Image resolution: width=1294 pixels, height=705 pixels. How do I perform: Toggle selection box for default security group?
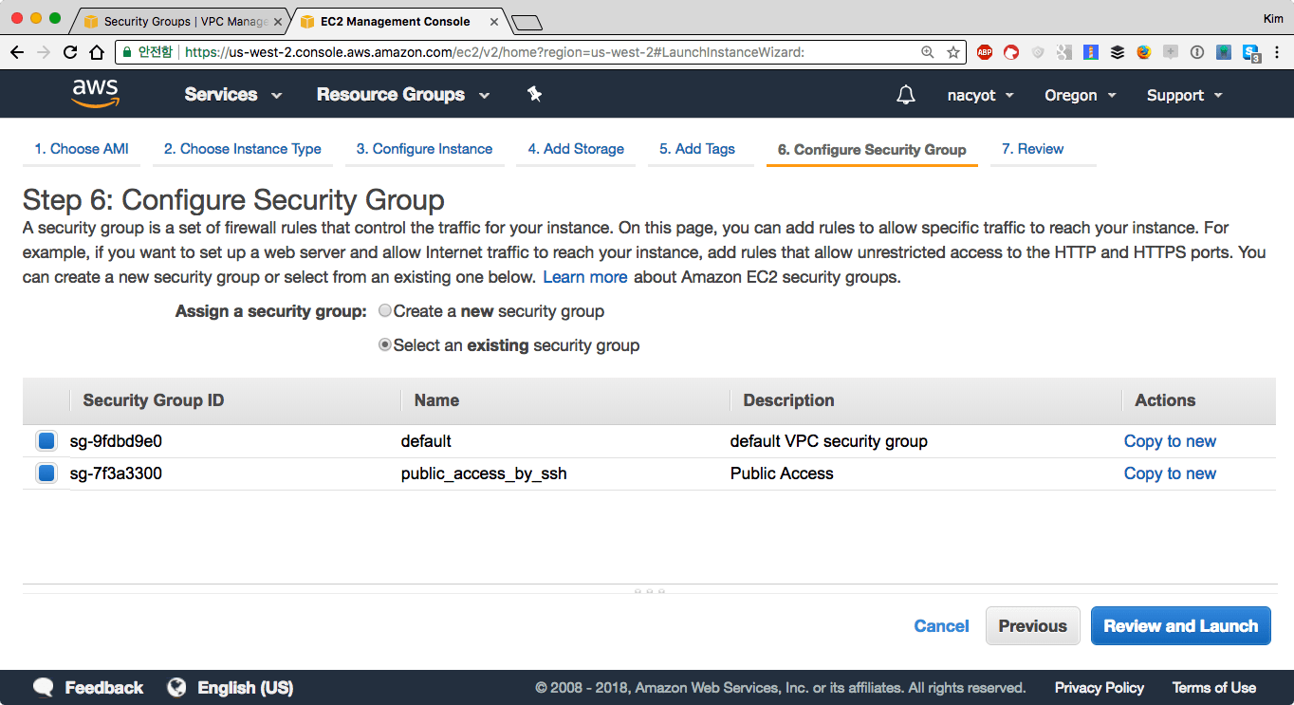(x=46, y=441)
